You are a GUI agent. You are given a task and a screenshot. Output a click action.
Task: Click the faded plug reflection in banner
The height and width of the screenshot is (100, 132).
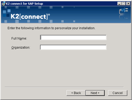(123, 17)
